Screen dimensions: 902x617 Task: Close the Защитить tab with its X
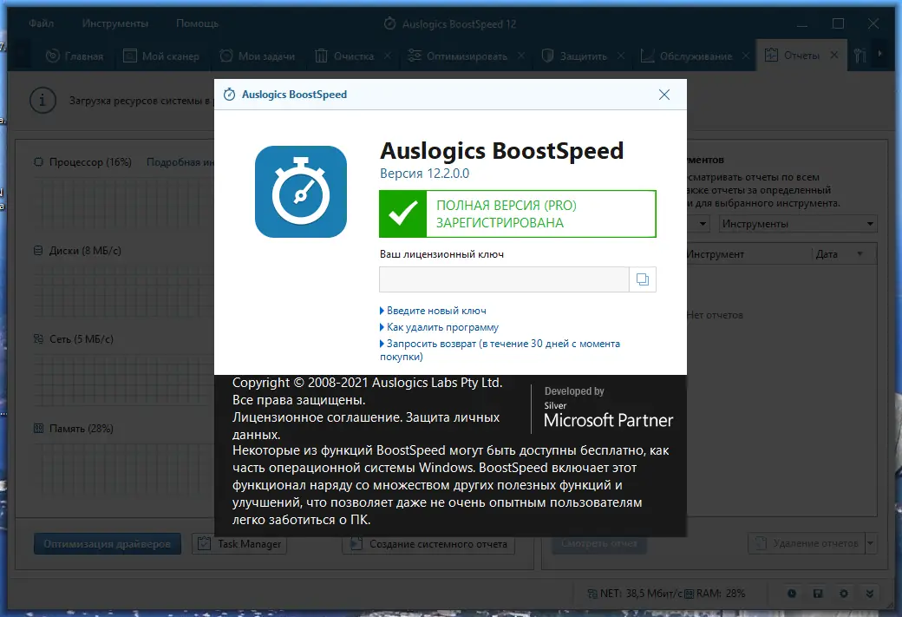click(621, 56)
